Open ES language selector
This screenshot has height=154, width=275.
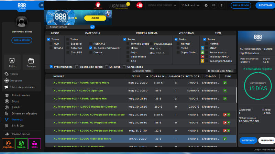pos(214,5)
